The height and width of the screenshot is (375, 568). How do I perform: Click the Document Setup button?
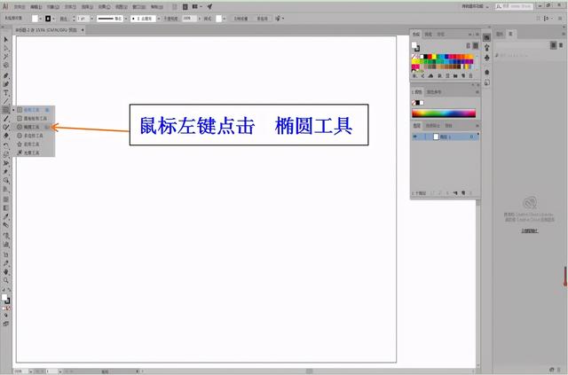tap(241, 19)
